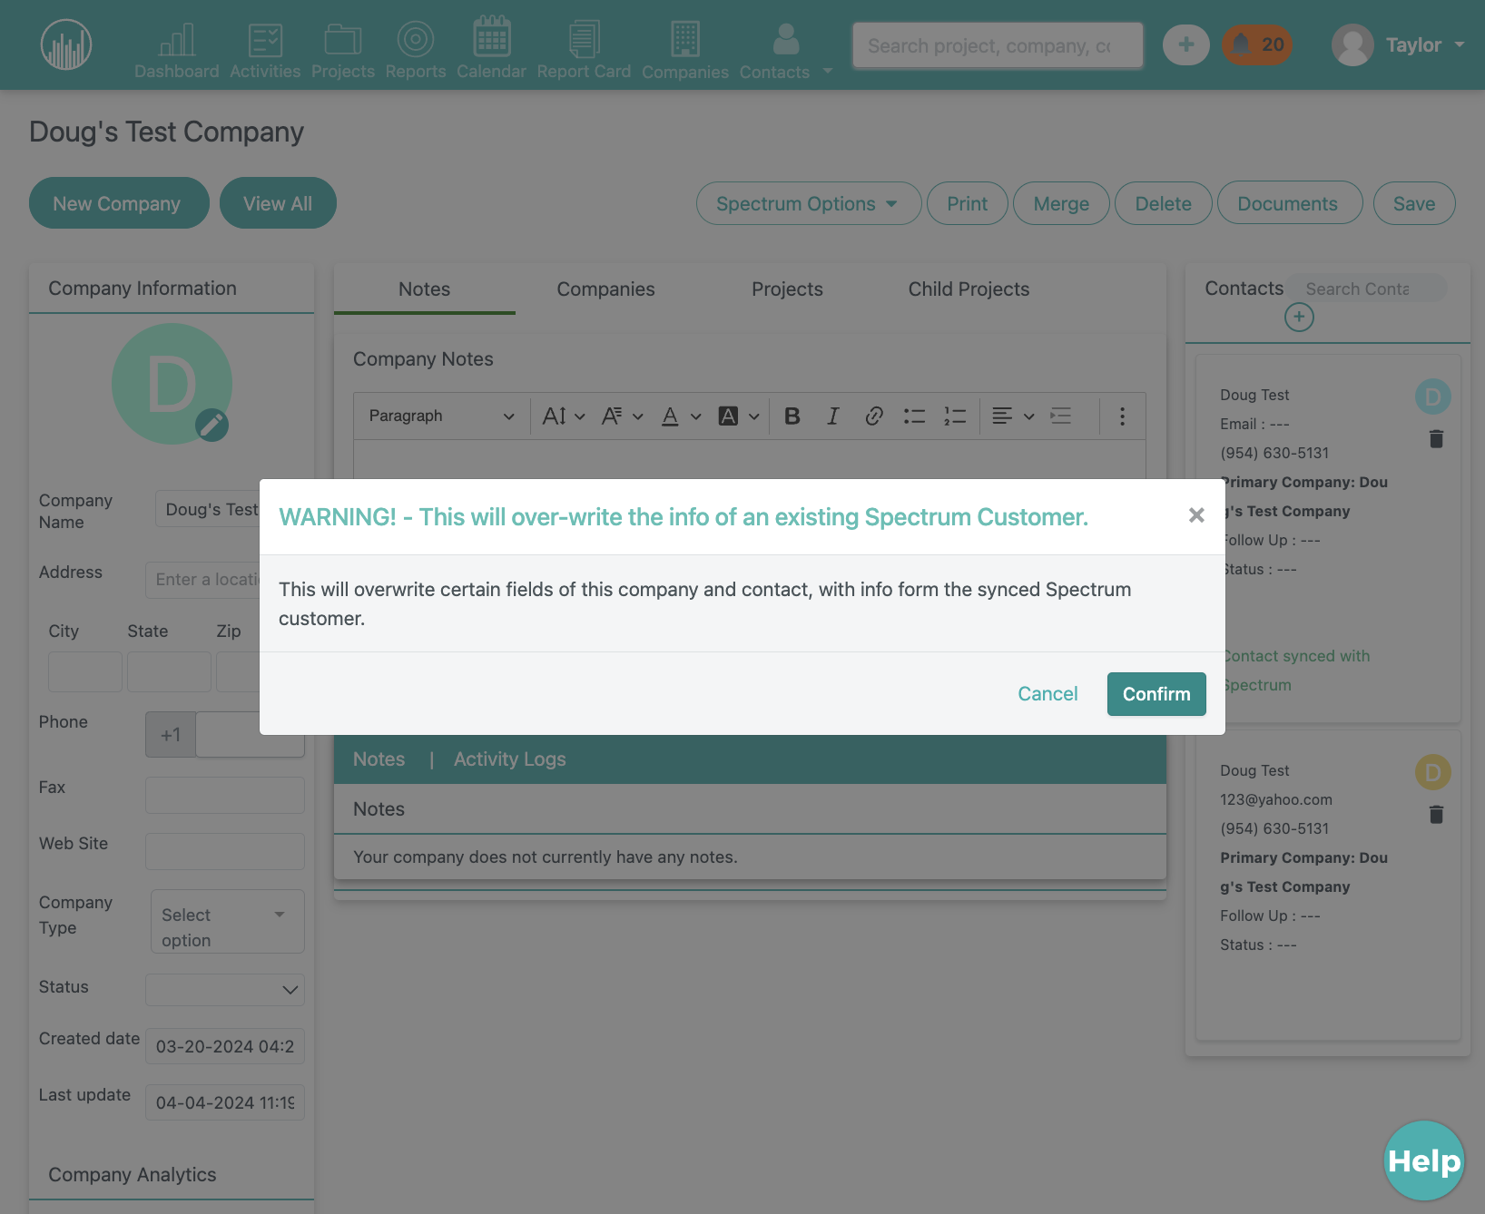Open the Company Type select dropdown

[227, 921]
